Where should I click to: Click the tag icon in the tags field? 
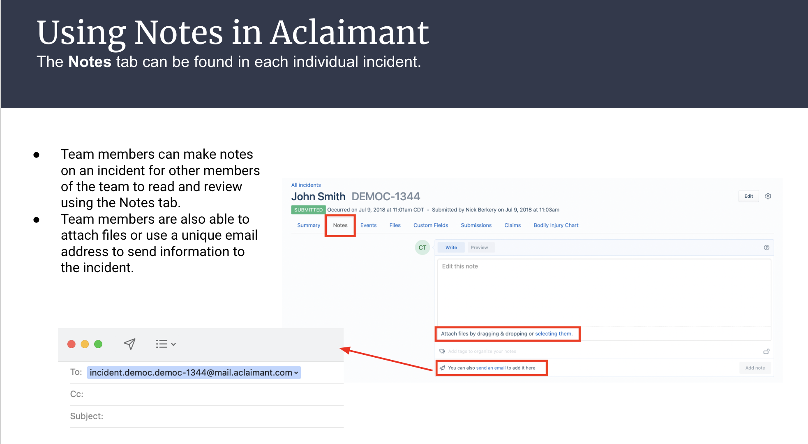point(442,351)
